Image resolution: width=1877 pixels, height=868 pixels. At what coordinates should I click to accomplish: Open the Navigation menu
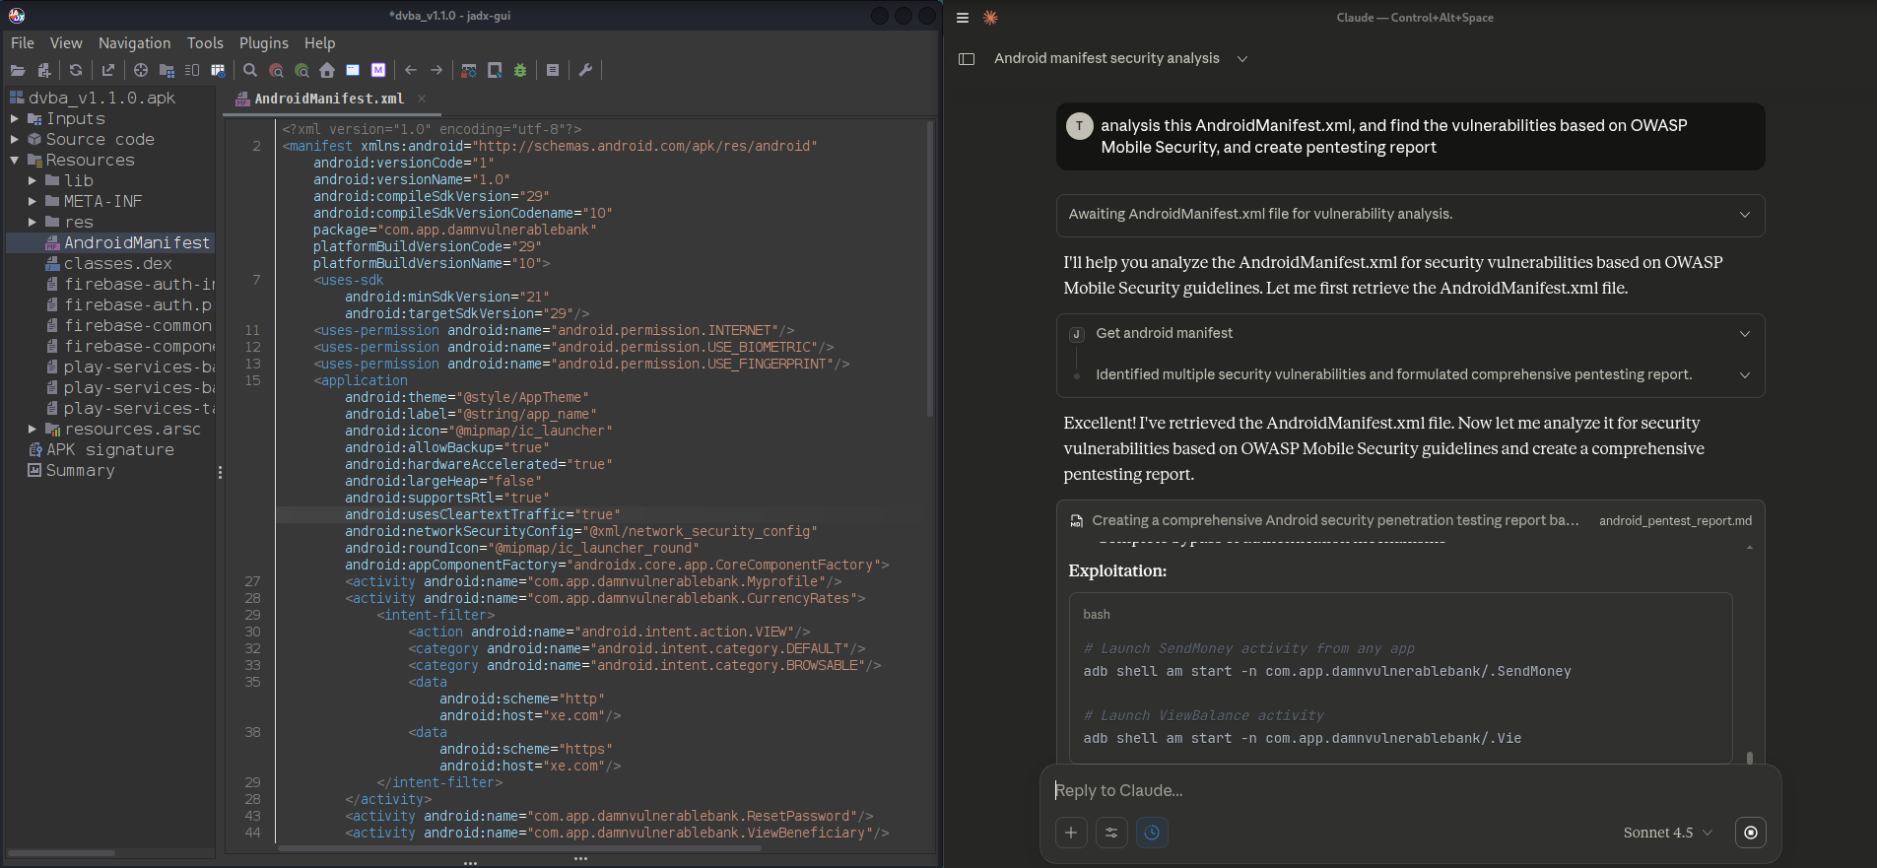coord(134,43)
